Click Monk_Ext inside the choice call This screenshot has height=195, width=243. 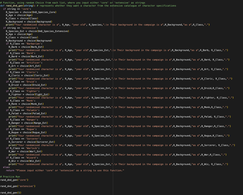(x=37, y=104)
